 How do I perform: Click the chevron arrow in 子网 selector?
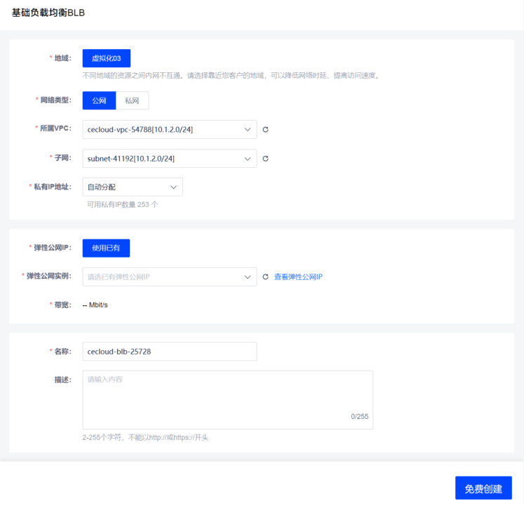(247, 159)
